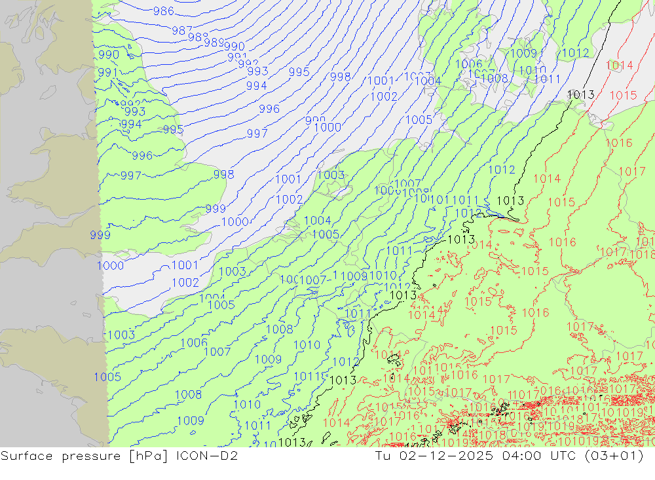Click the '[hPa]' unit label

pyautogui.click(x=149, y=456)
